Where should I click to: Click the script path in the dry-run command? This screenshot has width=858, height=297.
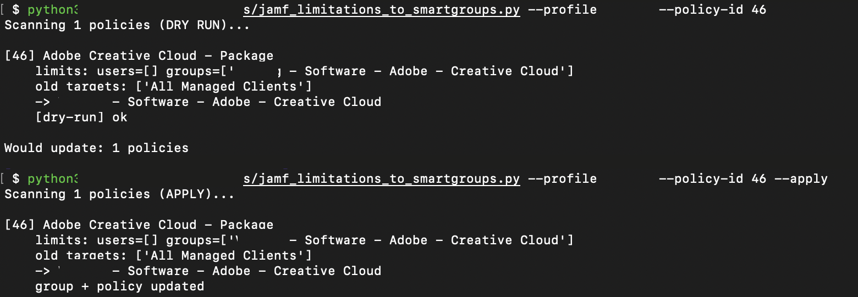(x=382, y=10)
